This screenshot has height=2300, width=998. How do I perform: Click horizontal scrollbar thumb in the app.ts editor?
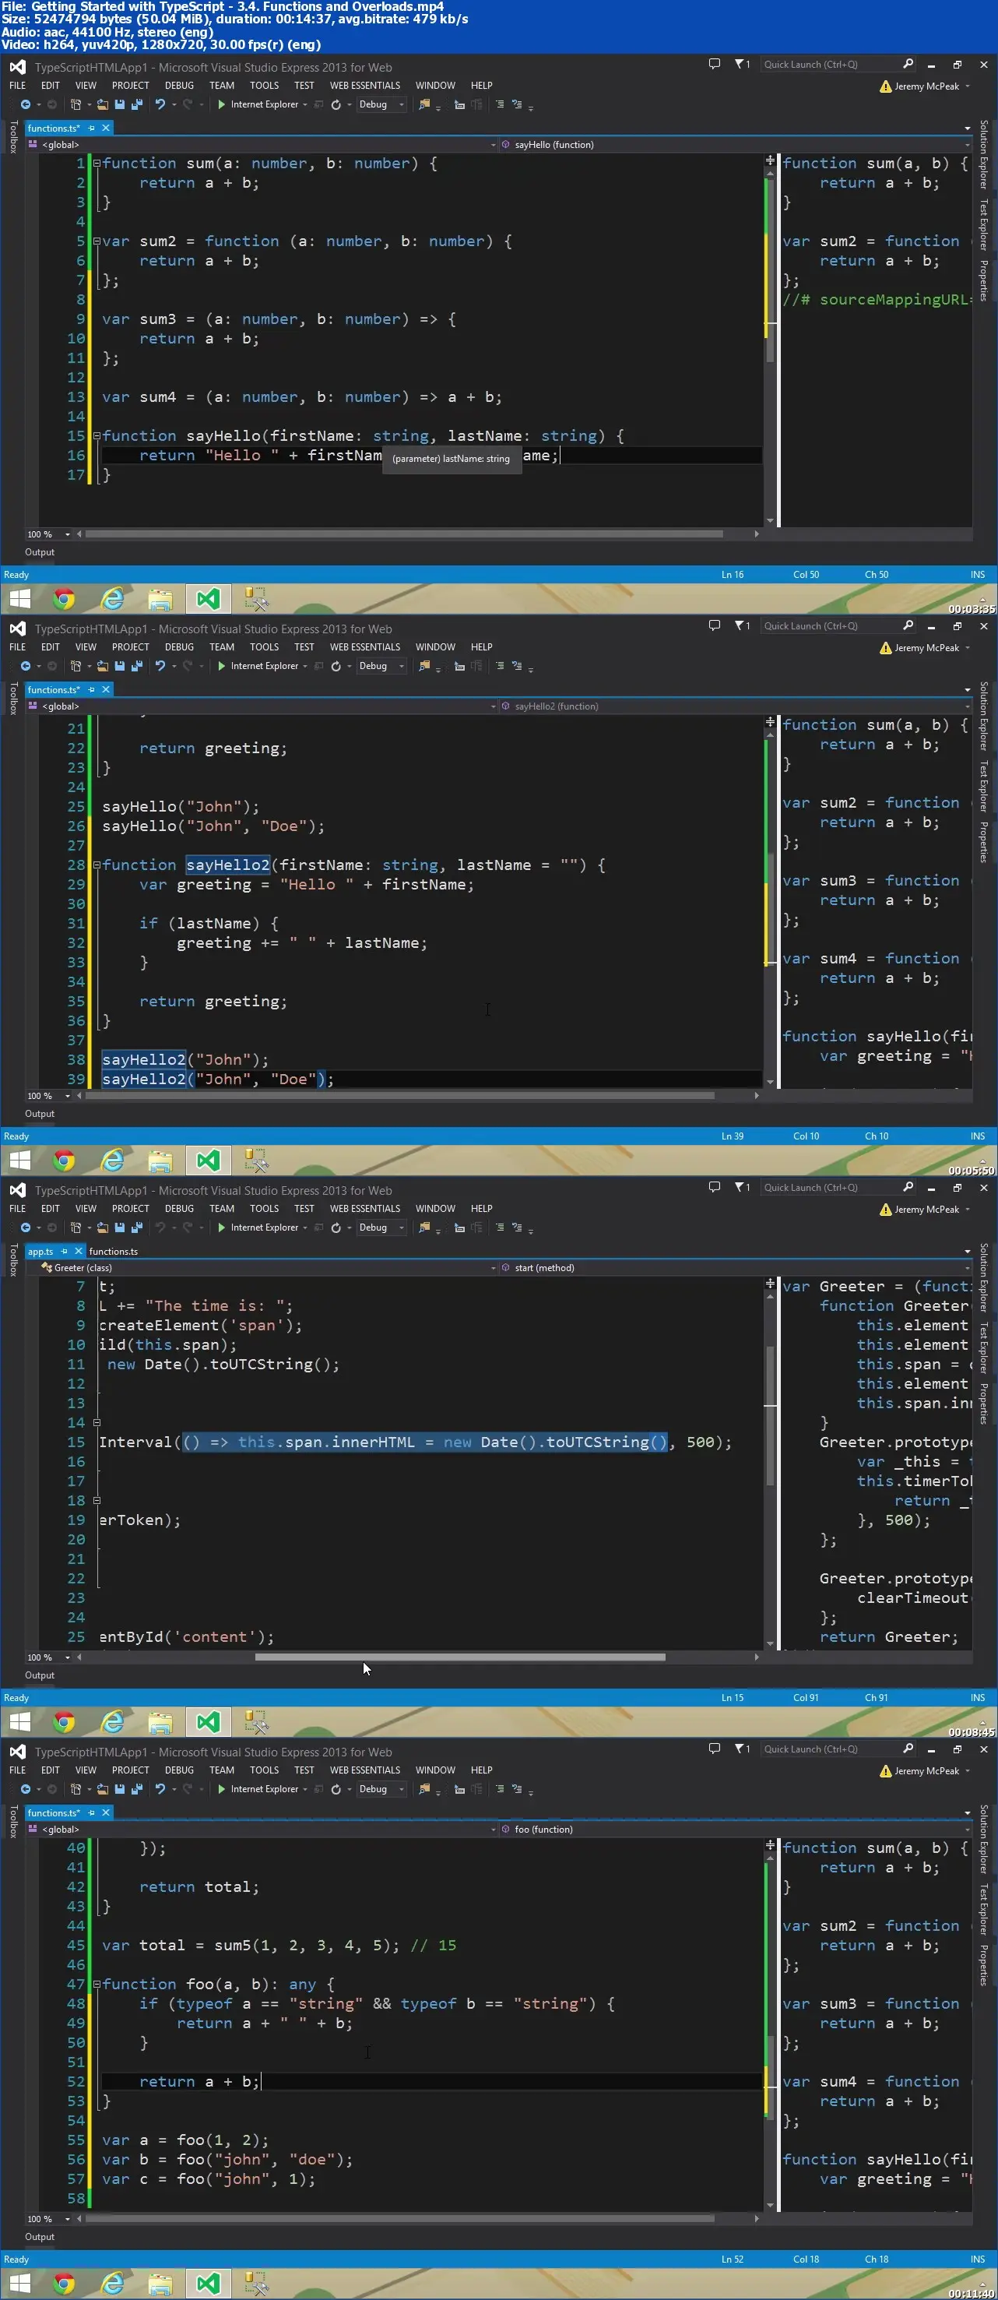[x=460, y=1658]
